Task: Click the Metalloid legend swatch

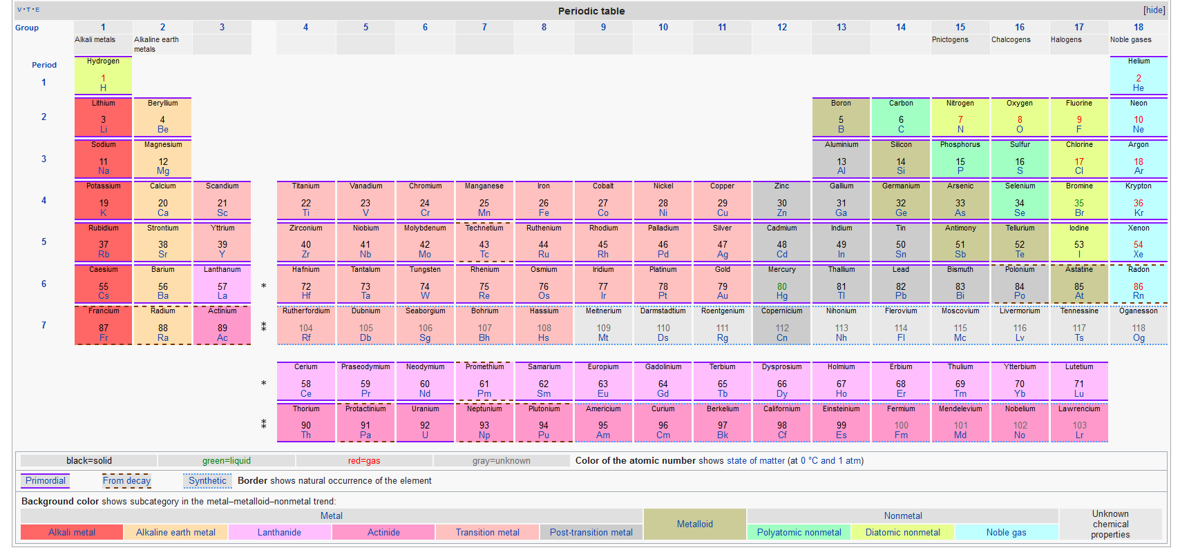Action: [695, 524]
